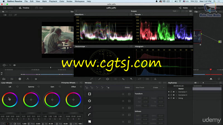Add a new curve window

(103, 88)
